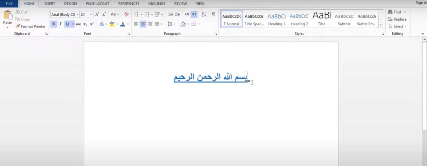Expand highlight color options arrow
Screen dimensions: 427x166
(117, 24)
